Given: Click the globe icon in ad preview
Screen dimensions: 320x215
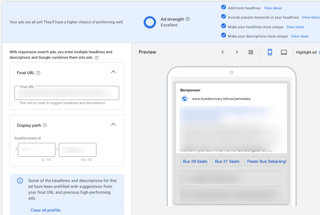Looking at the screenshot, I should 185,99.
